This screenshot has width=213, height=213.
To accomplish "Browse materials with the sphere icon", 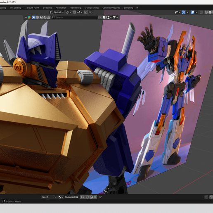I will point(61,197).
